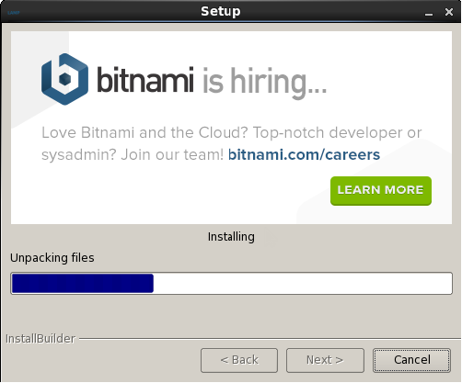Click the Setup title bar text
This screenshot has width=462, height=383.
click(x=221, y=12)
